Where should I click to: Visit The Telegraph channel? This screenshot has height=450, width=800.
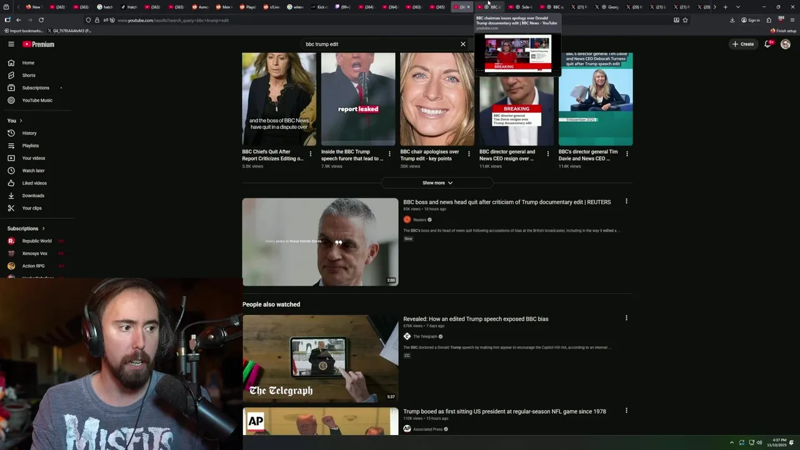click(x=425, y=337)
